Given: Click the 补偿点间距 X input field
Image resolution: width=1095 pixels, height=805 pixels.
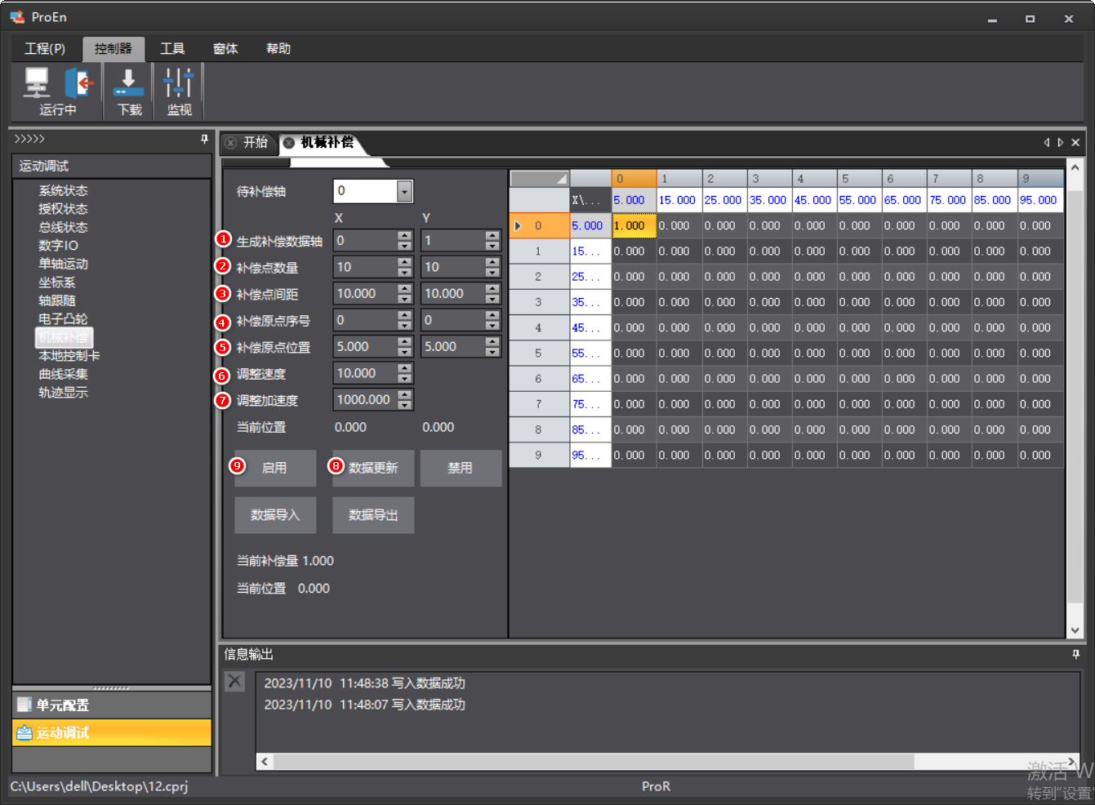Looking at the screenshot, I should pos(365,294).
